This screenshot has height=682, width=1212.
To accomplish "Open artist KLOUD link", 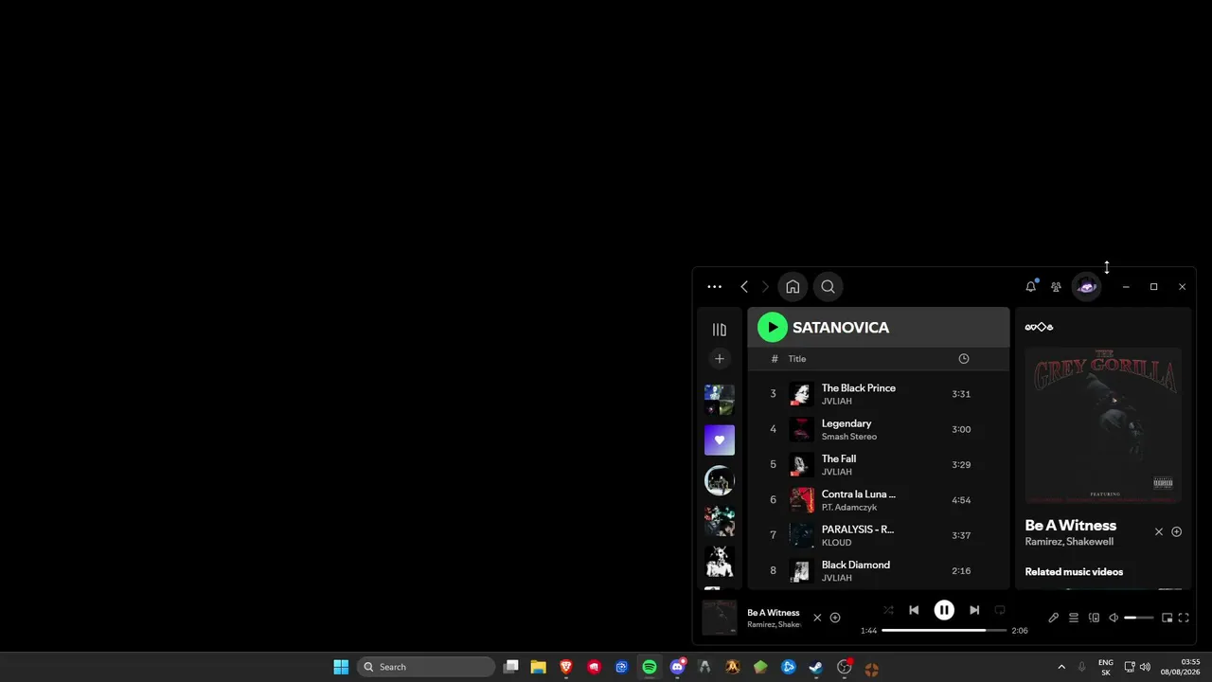I will 837,543.
